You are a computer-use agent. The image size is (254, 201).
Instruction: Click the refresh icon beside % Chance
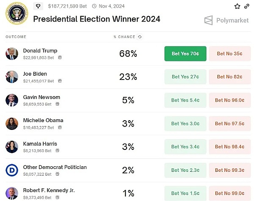click(140, 37)
